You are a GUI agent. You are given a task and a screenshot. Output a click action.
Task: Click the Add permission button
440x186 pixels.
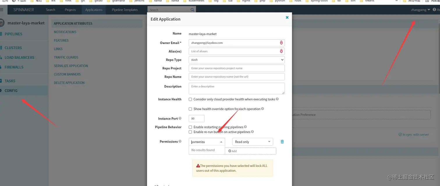coord(251,151)
